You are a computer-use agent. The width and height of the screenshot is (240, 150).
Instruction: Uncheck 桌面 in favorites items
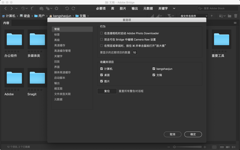(x=101, y=75)
